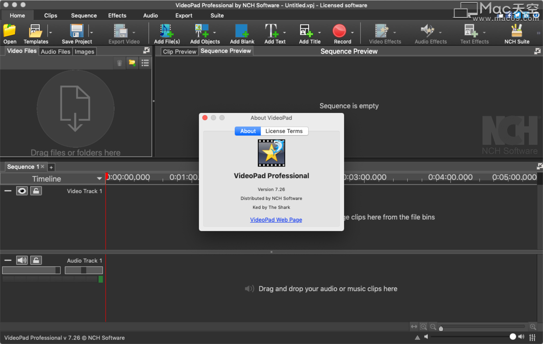This screenshot has width=543, height=344.
Task: Create a new folder in the file bin
Action: tap(132, 63)
